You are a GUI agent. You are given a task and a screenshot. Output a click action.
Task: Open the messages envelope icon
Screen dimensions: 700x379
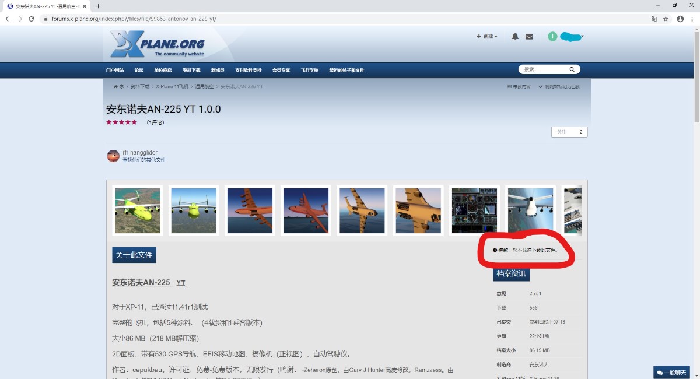tap(529, 36)
